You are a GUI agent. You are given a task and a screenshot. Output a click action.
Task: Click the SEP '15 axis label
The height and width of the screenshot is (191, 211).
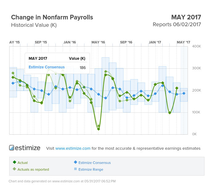click(x=41, y=42)
